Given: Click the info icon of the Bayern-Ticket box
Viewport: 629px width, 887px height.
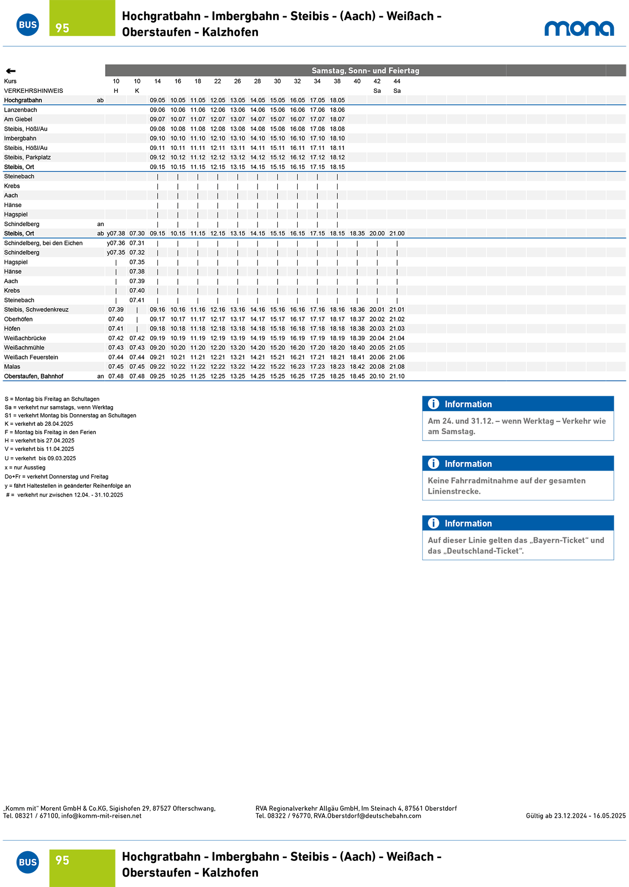Looking at the screenshot, I should [x=433, y=523].
